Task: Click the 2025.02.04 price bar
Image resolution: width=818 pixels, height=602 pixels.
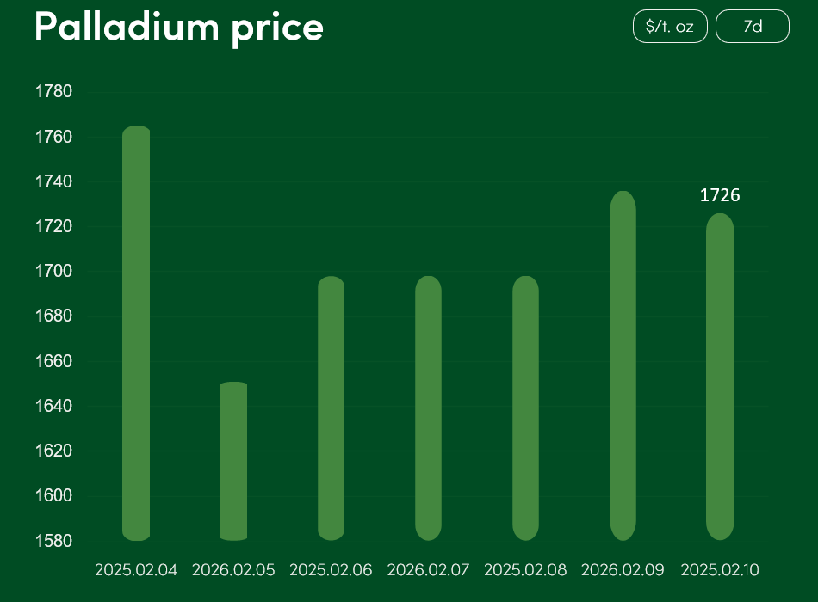Action: [136, 333]
